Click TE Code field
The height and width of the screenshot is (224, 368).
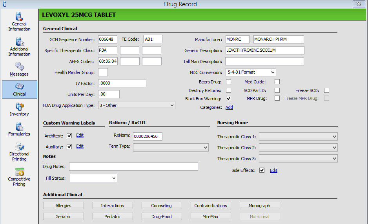coord(153,39)
